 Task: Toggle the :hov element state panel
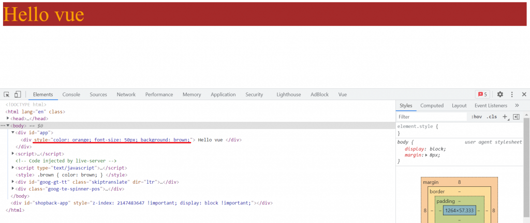pos(477,117)
